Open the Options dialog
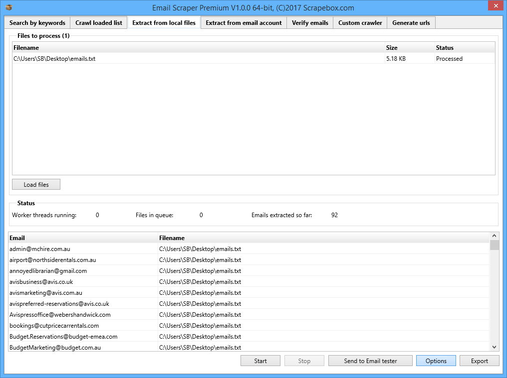 [x=436, y=361]
